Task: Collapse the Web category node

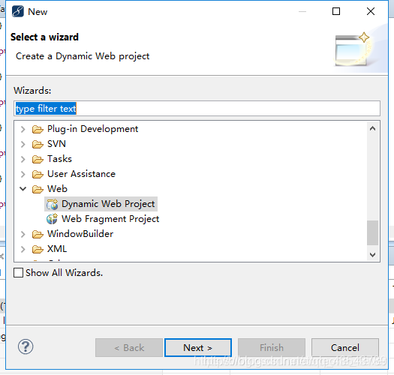Action: pos(23,189)
